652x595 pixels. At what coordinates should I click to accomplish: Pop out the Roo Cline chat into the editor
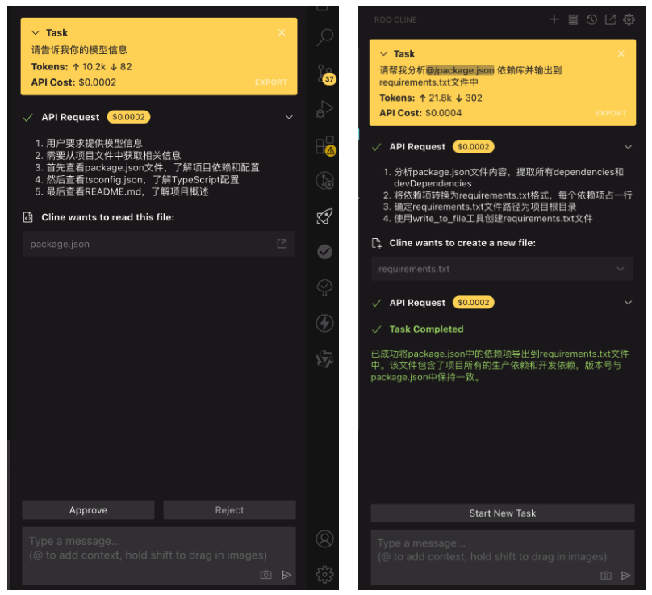point(610,19)
